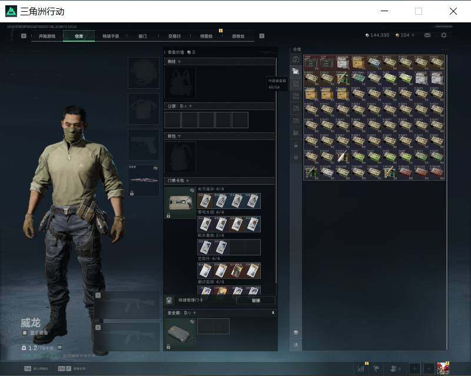Select the highlighted ammo crate category in warehouse sidebar

click(x=296, y=71)
